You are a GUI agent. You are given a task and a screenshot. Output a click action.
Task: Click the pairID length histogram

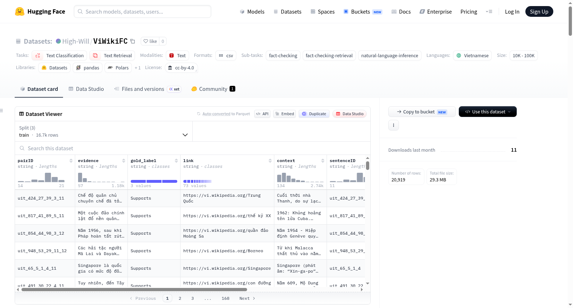41,177
